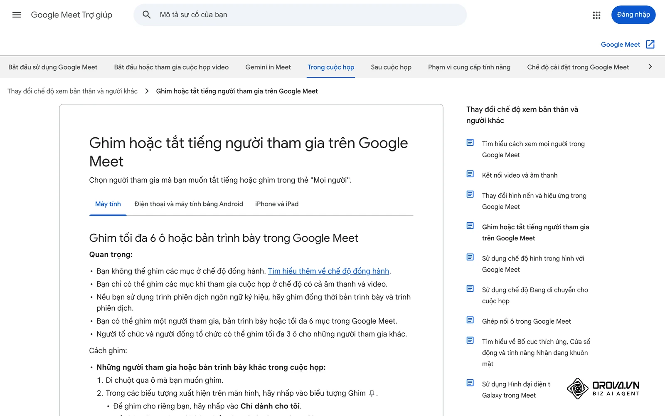Click sidebar heading "Thay đổi chế độ xem bản thân và người khác"
The width and height of the screenshot is (665, 416).
click(522, 115)
